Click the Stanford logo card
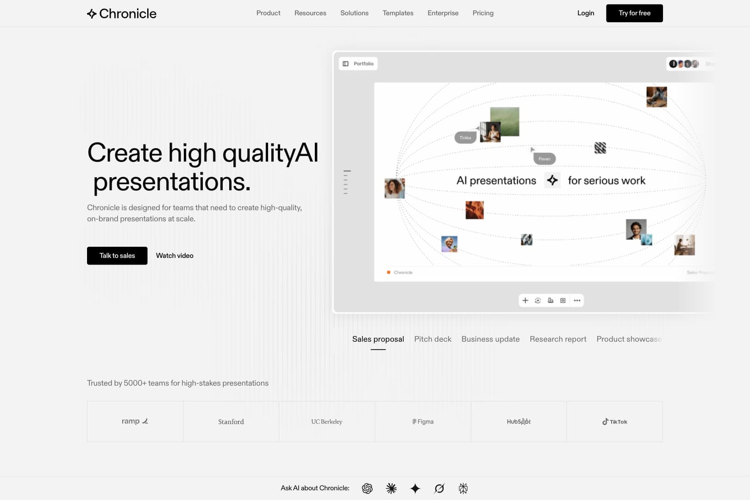Screen dimensions: 750x500 (231, 421)
